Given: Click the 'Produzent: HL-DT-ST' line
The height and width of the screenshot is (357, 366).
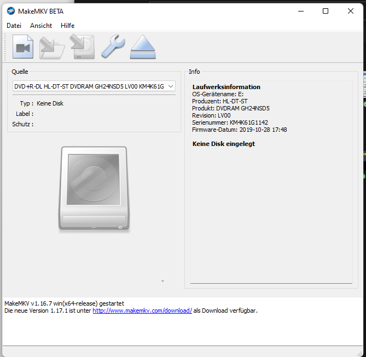Looking at the screenshot, I should 219,101.
